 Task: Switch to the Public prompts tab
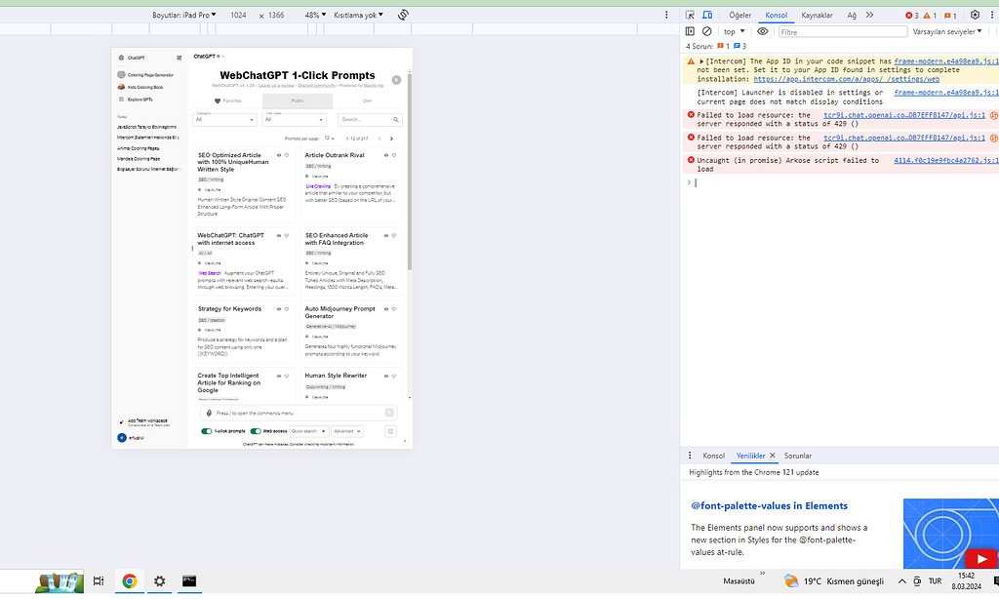(298, 100)
